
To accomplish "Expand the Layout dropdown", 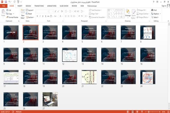I will tap(30, 10).
